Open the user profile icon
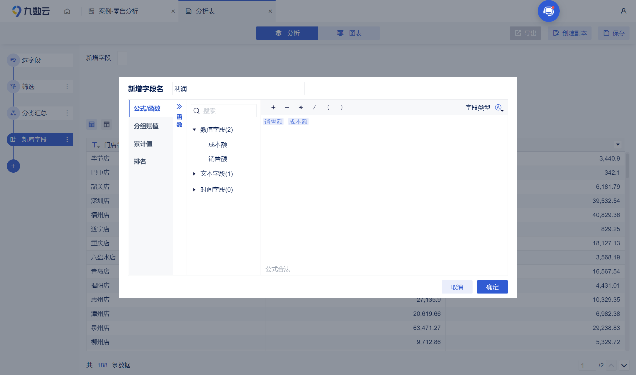 (x=623, y=11)
